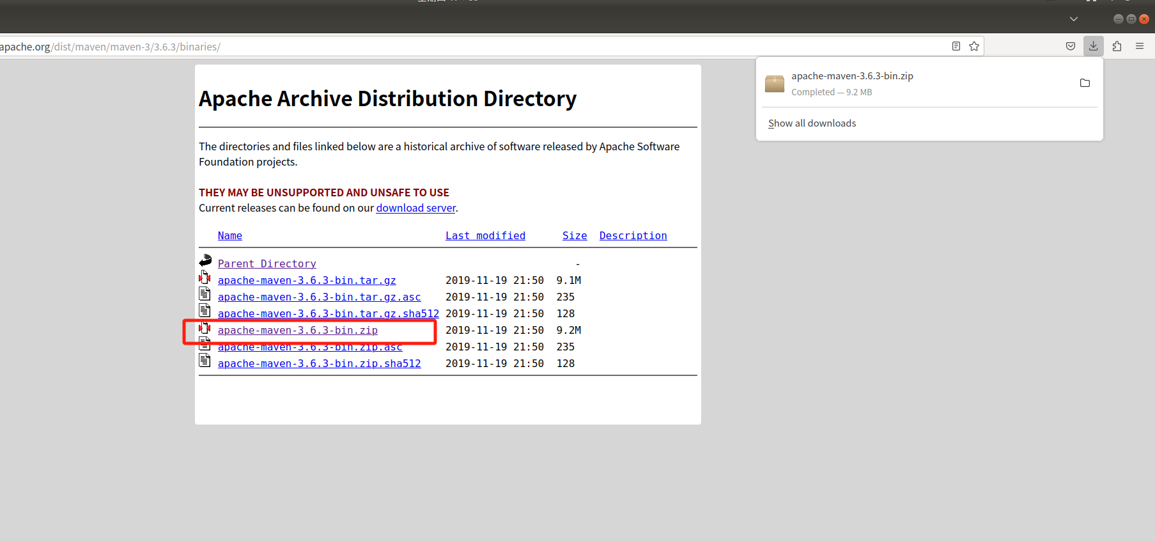Close the browser window

click(x=1144, y=19)
